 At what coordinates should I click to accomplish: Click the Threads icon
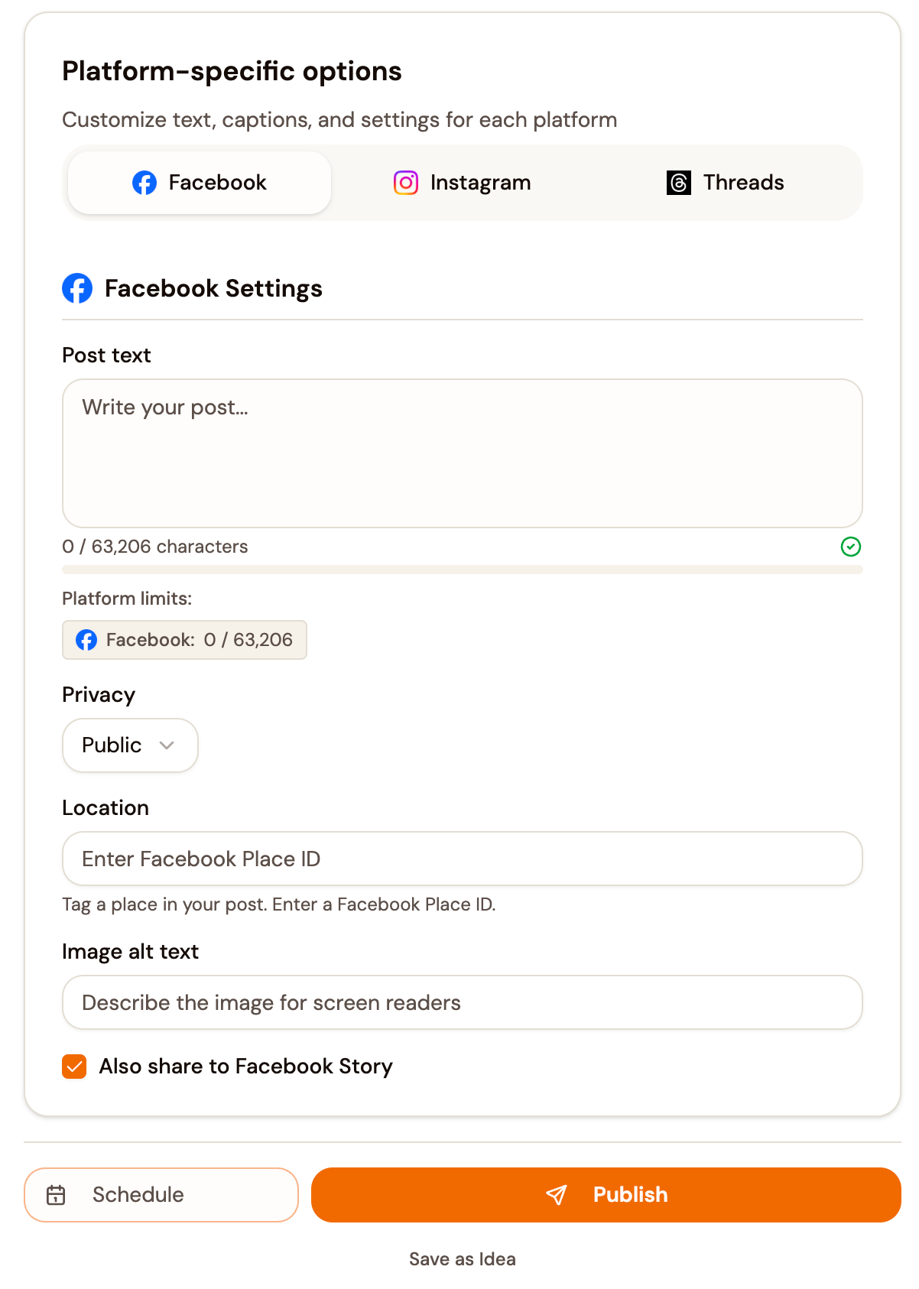[679, 183]
